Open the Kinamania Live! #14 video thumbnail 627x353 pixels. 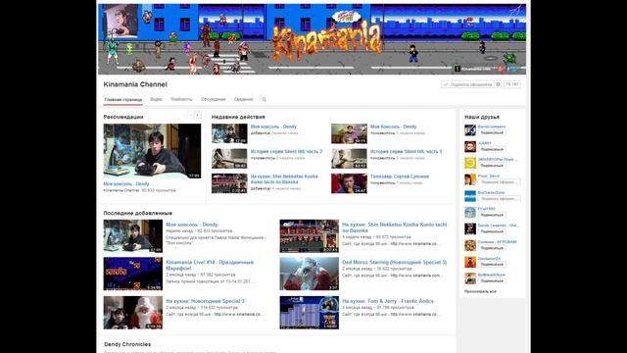coord(133,274)
